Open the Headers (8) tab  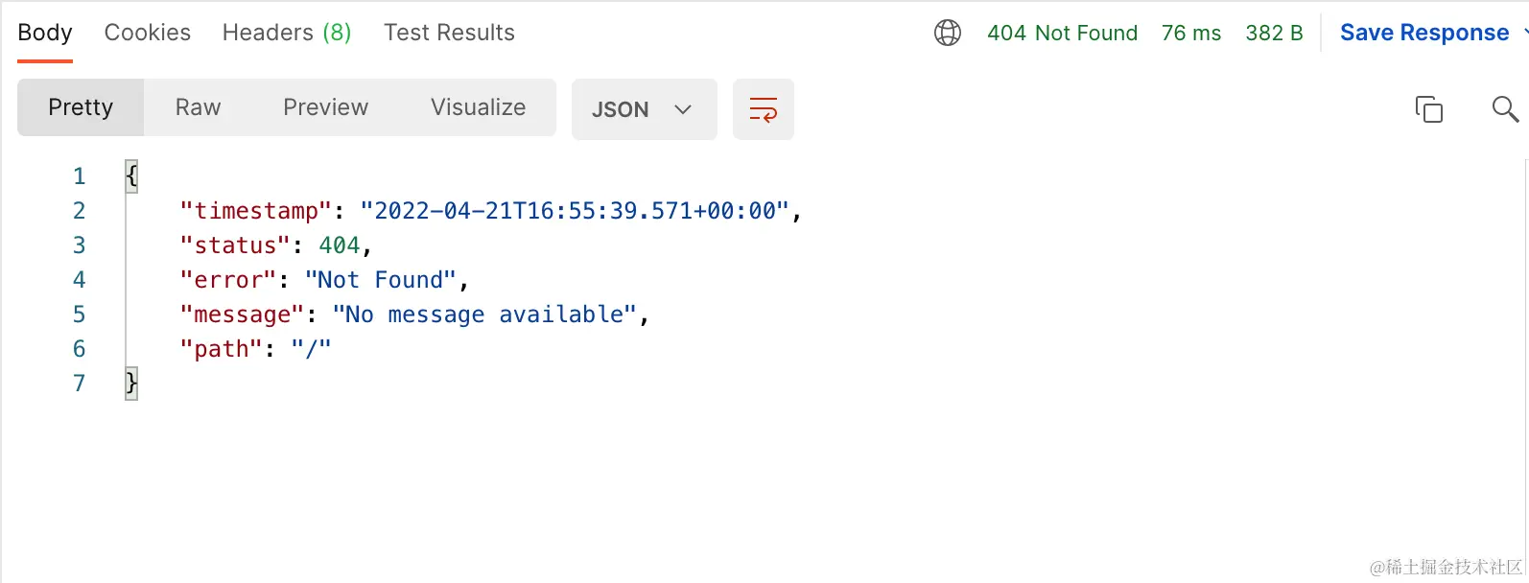pyautogui.click(x=287, y=33)
